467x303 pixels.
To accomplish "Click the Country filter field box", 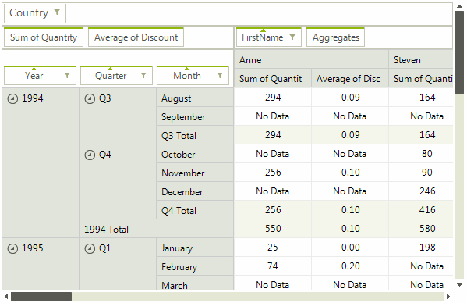I will coord(35,12).
